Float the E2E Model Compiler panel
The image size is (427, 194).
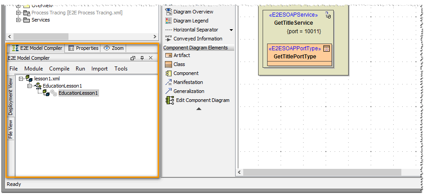(x=133, y=58)
